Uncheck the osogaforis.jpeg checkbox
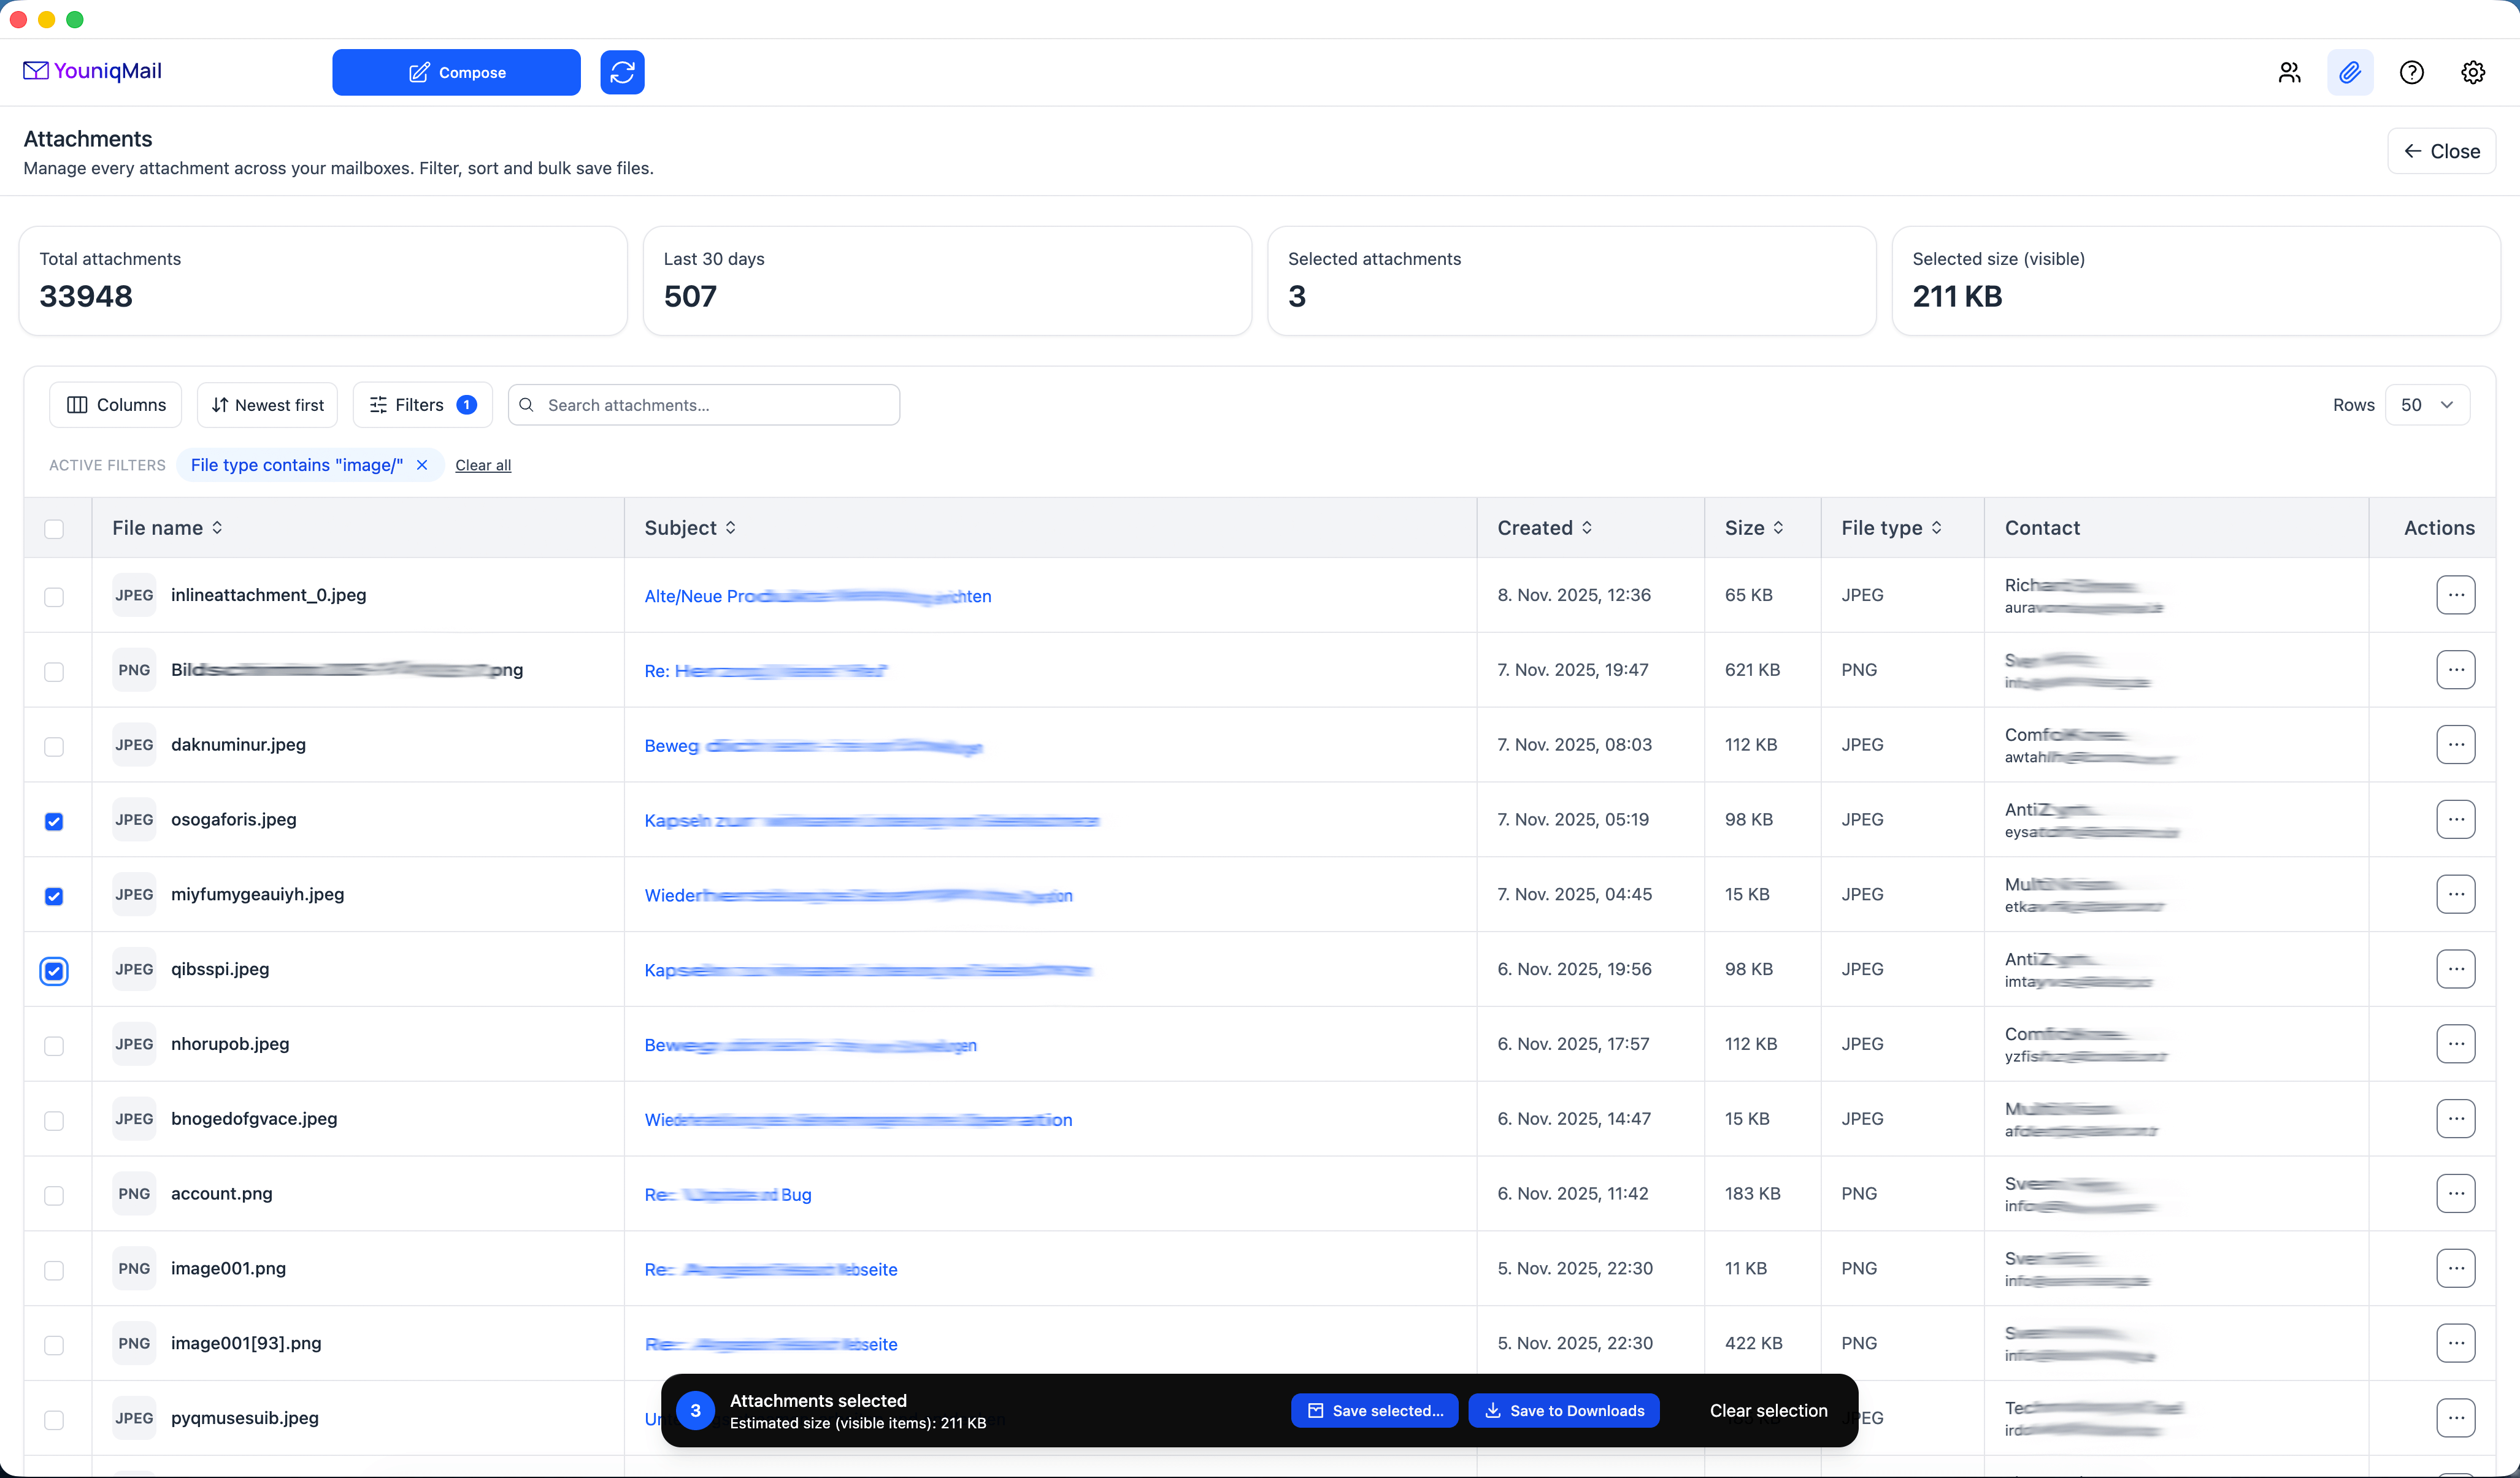Screen dimensions: 2520x1478 point(54,821)
